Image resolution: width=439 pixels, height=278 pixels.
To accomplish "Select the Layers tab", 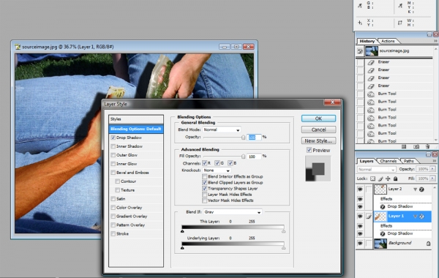I will click(x=367, y=161).
